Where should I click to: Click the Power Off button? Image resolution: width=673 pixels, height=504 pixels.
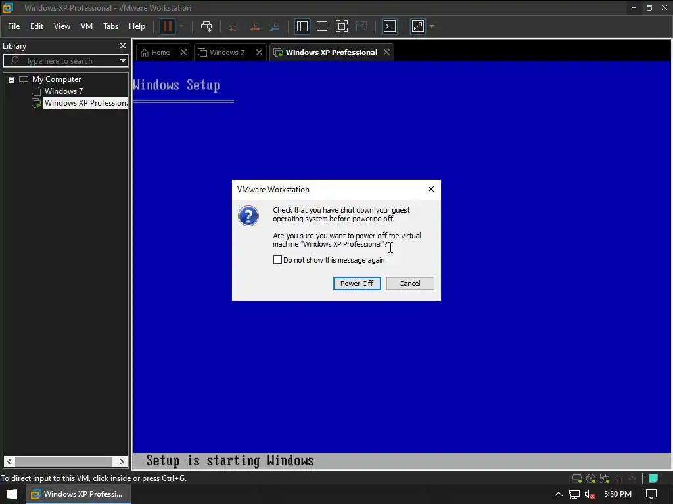(357, 283)
